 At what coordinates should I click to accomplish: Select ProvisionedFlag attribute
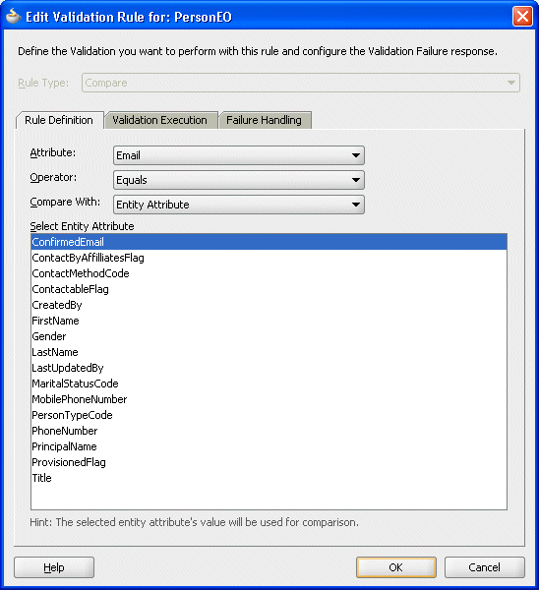[269, 462]
